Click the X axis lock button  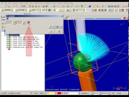[x=2, y=10]
